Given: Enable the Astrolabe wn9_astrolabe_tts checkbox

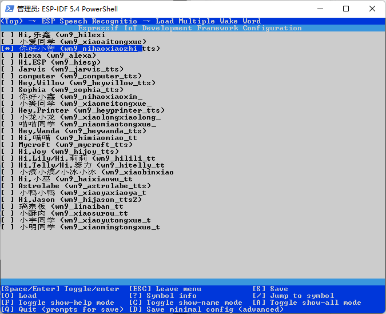Looking at the screenshot, I should pos(7,186).
